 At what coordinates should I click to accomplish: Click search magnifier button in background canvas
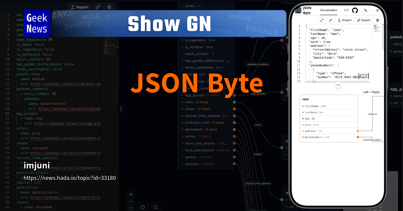[155, 207]
